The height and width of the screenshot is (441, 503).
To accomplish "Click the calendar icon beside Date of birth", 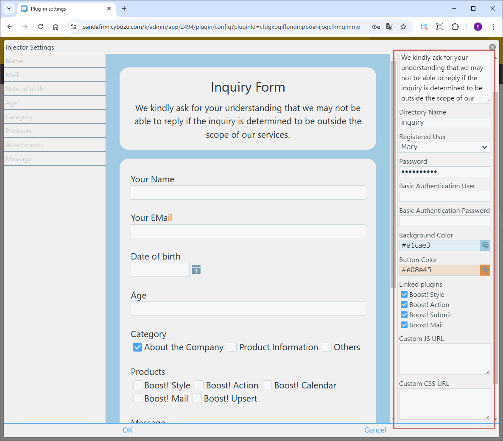I will click(x=196, y=270).
